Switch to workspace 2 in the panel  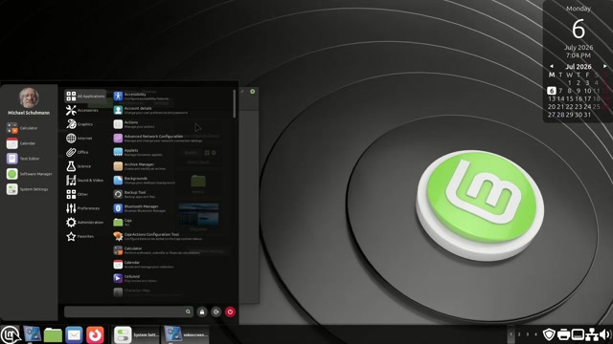click(519, 334)
